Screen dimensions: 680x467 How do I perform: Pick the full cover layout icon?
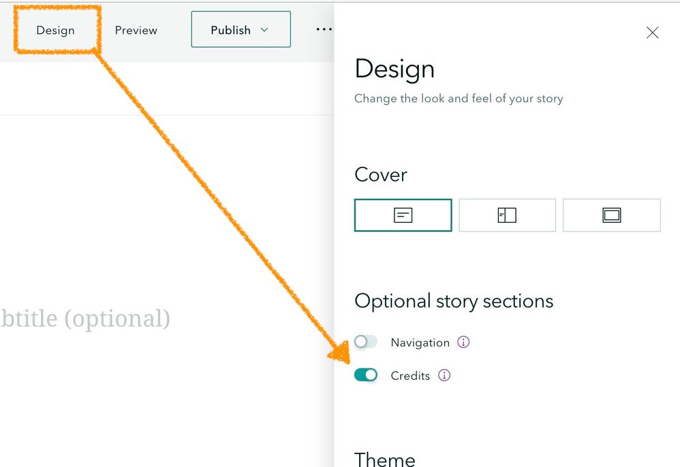tap(611, 215)
